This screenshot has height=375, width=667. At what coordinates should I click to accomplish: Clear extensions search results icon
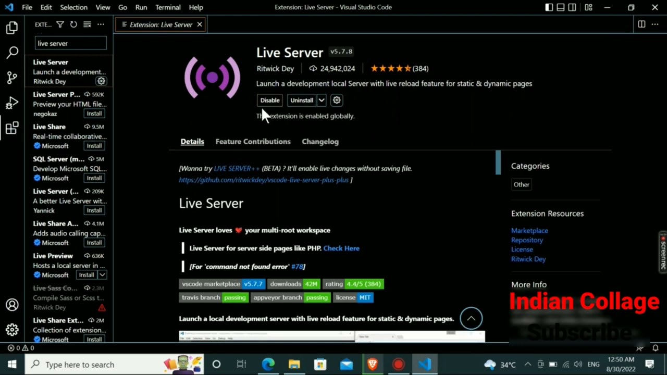(x=87, y=24)
